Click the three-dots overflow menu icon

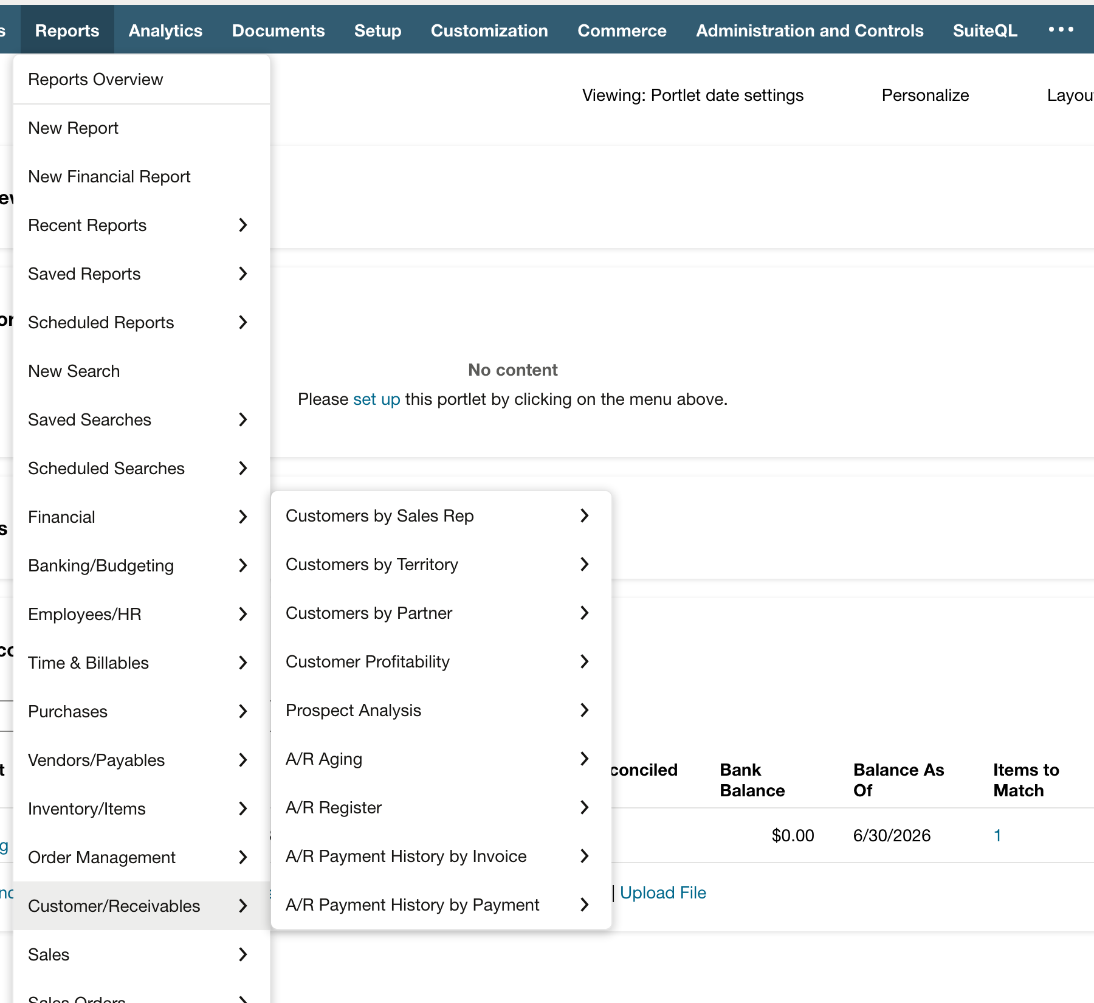point(1061,29)
